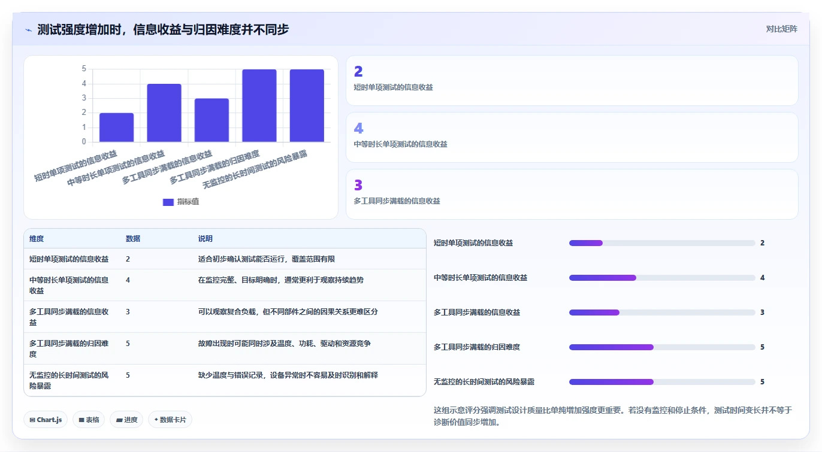
Task: Click the chart bar for 中等时长单项测试的信息收益
Action: [164, 113]
